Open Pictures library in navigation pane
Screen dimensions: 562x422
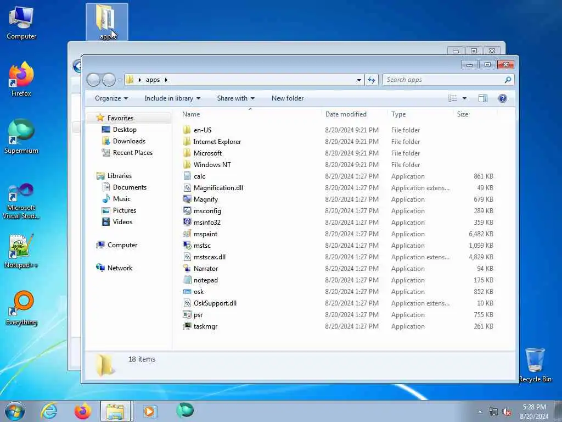pyautogui.click(x=125, y=210)
